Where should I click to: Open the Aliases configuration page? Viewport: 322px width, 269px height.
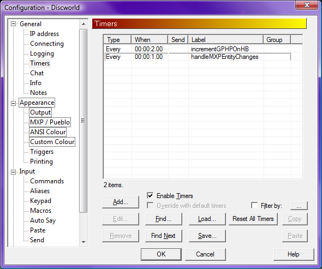click(40, 191)
